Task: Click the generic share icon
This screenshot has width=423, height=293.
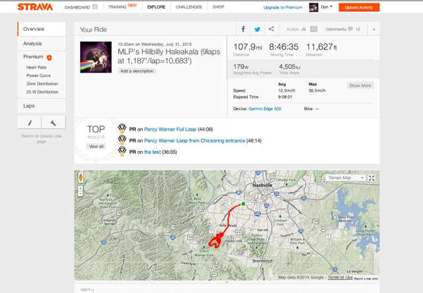Action: 271,29
